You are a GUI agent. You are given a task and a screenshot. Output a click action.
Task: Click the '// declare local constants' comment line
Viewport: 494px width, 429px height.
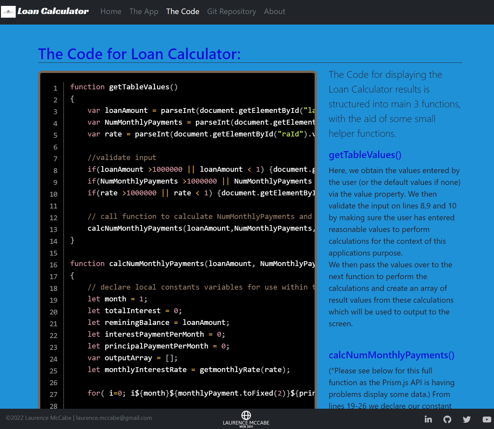[201, 287]
